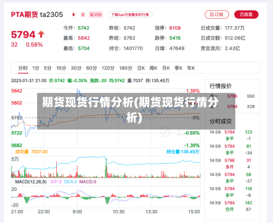Click the 日成交额 value 512.06亿
Image resolution: width=273 pixels, height=223 pixels.
tap(235, 38)
